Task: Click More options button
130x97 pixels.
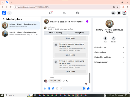Action: click(79, 33)
